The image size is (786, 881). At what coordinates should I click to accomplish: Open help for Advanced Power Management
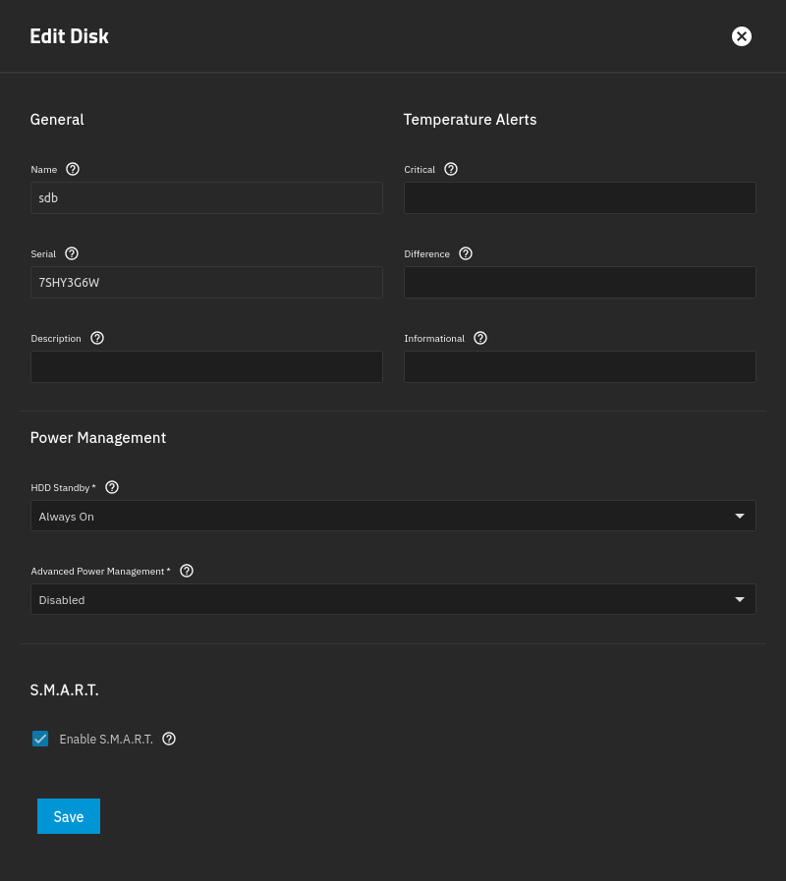[x=187, y=571]
